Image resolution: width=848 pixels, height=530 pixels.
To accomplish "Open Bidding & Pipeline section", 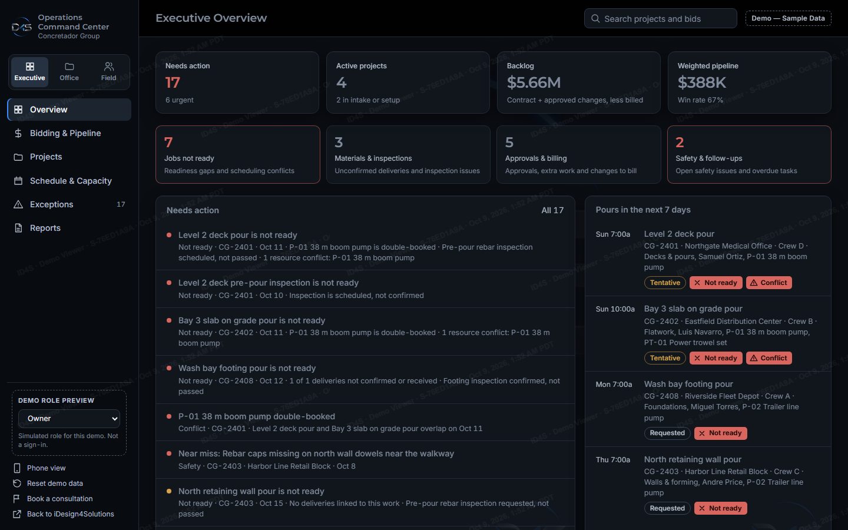I will [x=69, y=133].
